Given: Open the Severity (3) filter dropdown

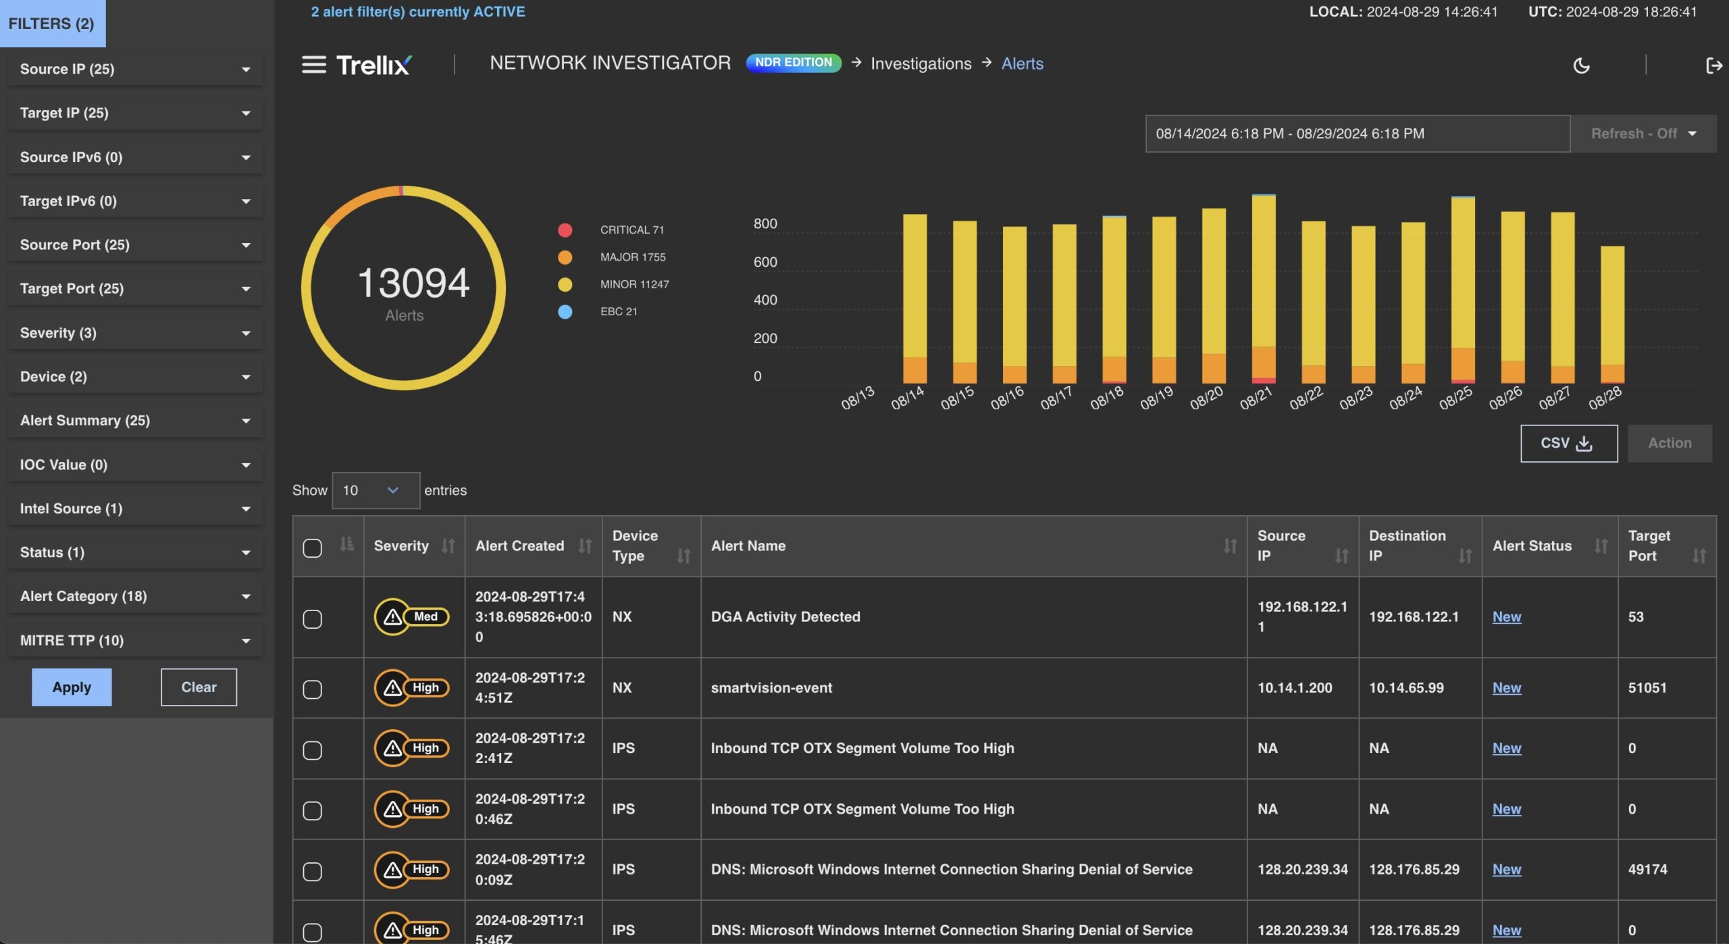Looking at the screenshot, I should pos(135,333).
